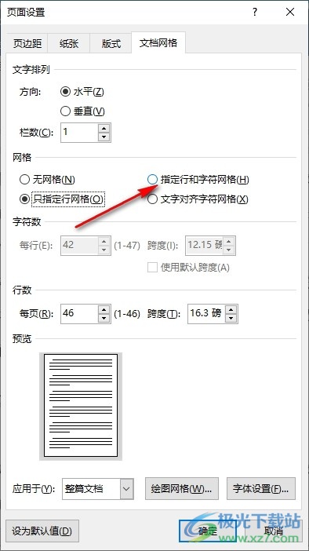Go to the 版式 tab

tap(111, 43)
